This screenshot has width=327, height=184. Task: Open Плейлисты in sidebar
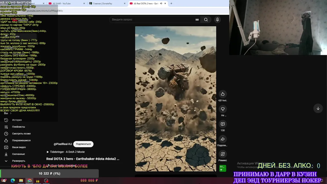click(x=18, y=127)
